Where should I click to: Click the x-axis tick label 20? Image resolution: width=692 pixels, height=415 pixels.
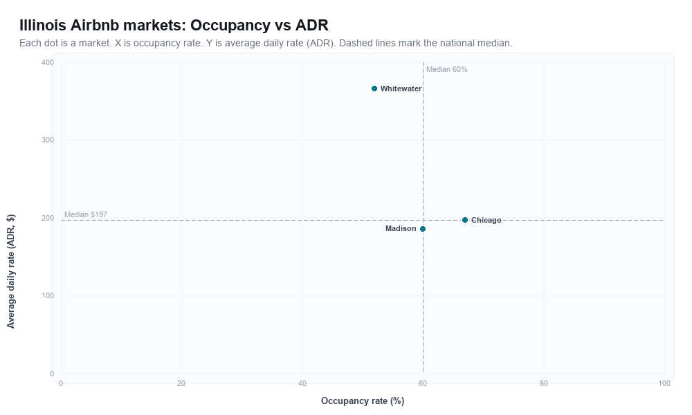click(x=181, y=383)
